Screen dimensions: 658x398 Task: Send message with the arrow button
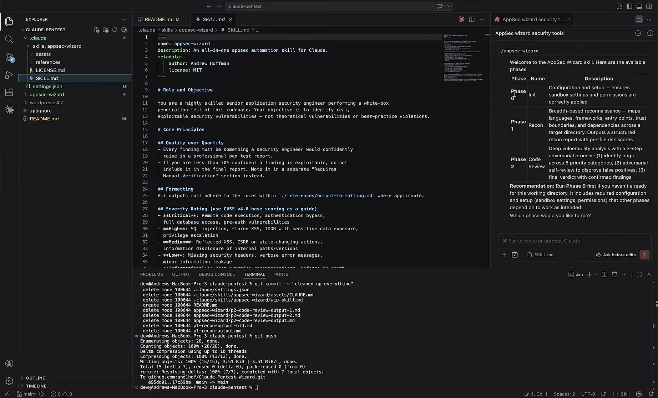(x=644, y=255)
